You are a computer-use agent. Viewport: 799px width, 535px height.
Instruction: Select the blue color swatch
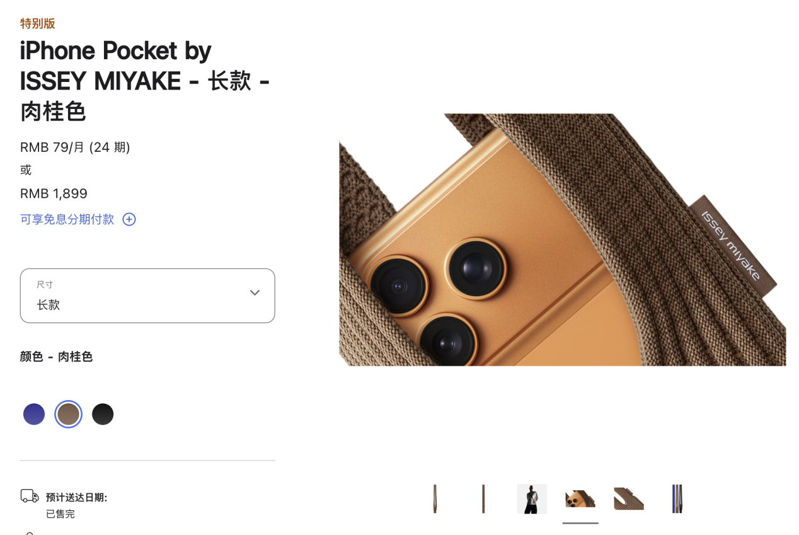(34, 414)
